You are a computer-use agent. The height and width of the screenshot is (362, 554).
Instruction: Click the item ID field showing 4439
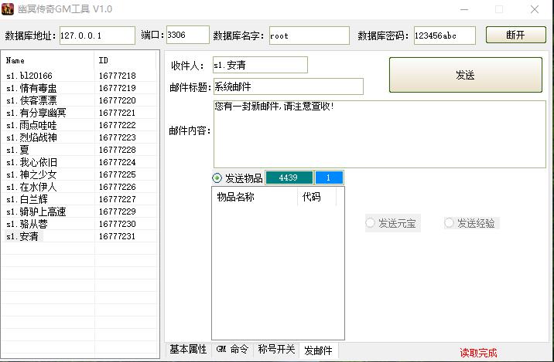click(289, 178)
